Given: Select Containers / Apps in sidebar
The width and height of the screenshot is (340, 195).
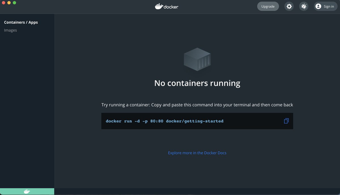Looking at the screenshot, I should tap(21, 22).
